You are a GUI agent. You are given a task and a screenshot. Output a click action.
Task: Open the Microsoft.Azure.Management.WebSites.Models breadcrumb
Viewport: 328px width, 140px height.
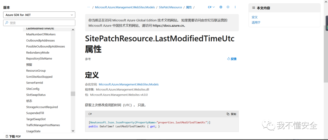tap(125, 7)
